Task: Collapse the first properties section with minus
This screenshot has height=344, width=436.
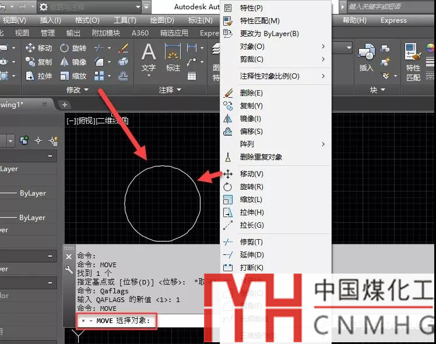Action: (x=50, y=156)
